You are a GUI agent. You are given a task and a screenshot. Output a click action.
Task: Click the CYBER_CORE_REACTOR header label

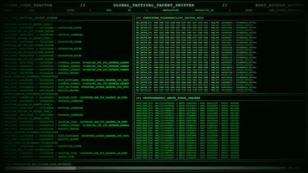pyautogui.click(x=28, y=5)
